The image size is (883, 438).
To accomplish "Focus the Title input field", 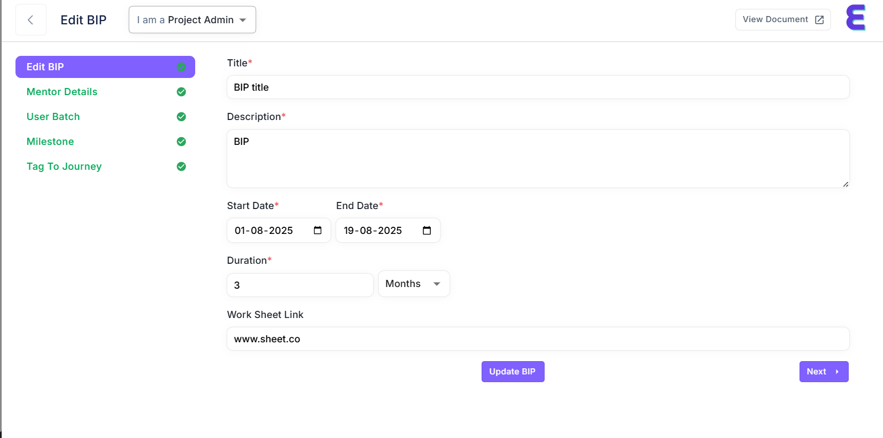I will coord(537,87).
